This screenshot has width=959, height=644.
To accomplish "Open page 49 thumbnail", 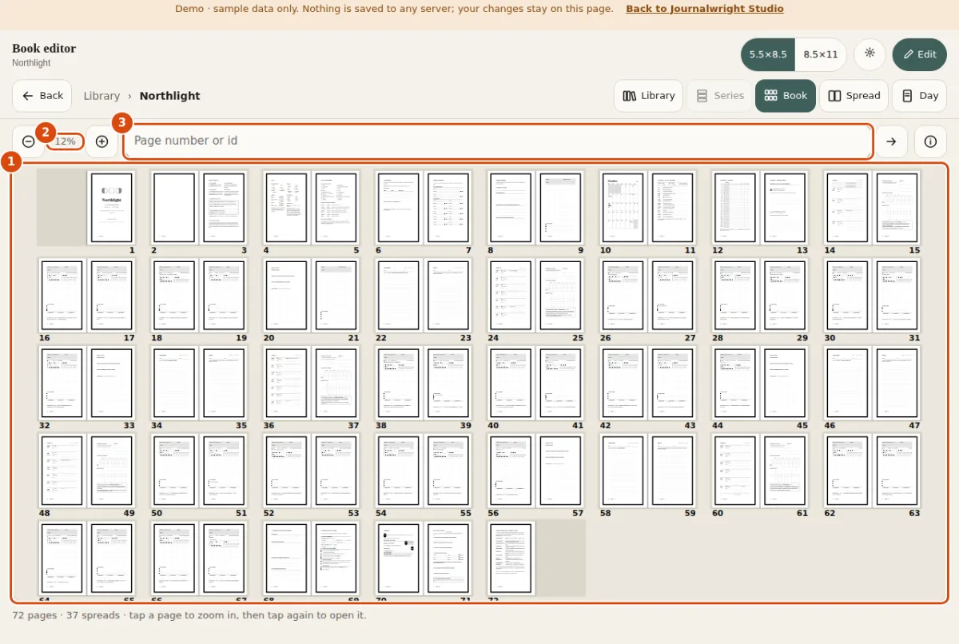I will pyautogui.click(x=111, y=471).
